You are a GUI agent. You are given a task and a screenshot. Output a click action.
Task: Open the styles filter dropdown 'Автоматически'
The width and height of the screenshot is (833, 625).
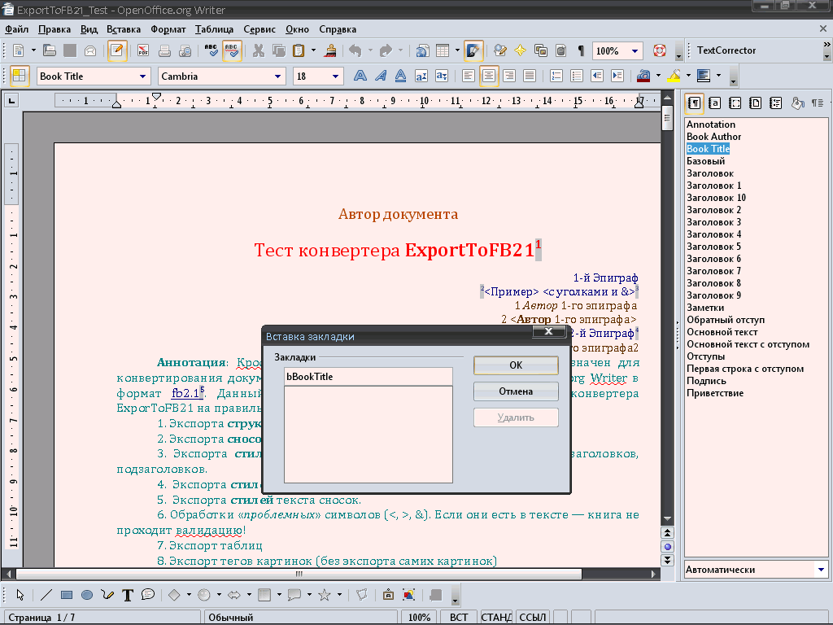click(x=821, y=570)
